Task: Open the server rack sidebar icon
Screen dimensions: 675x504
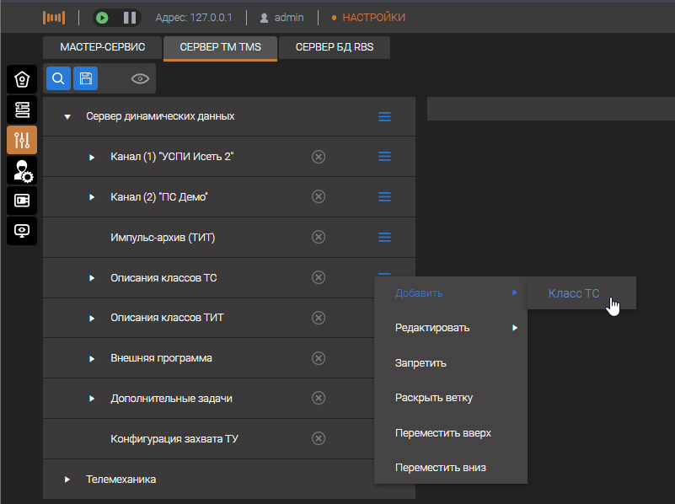Action: pos(22,110)
